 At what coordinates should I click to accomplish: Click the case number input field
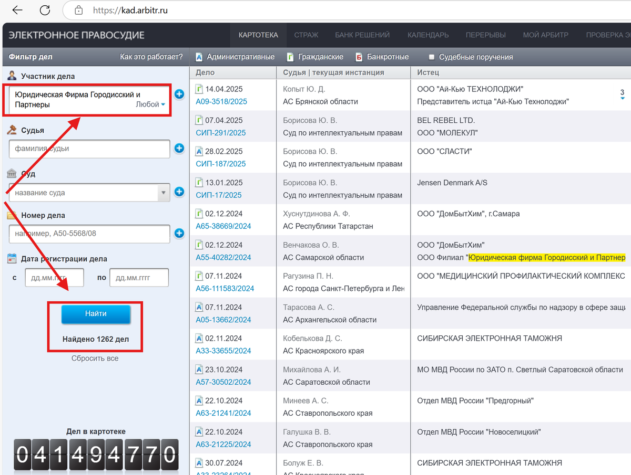point(89,234)
